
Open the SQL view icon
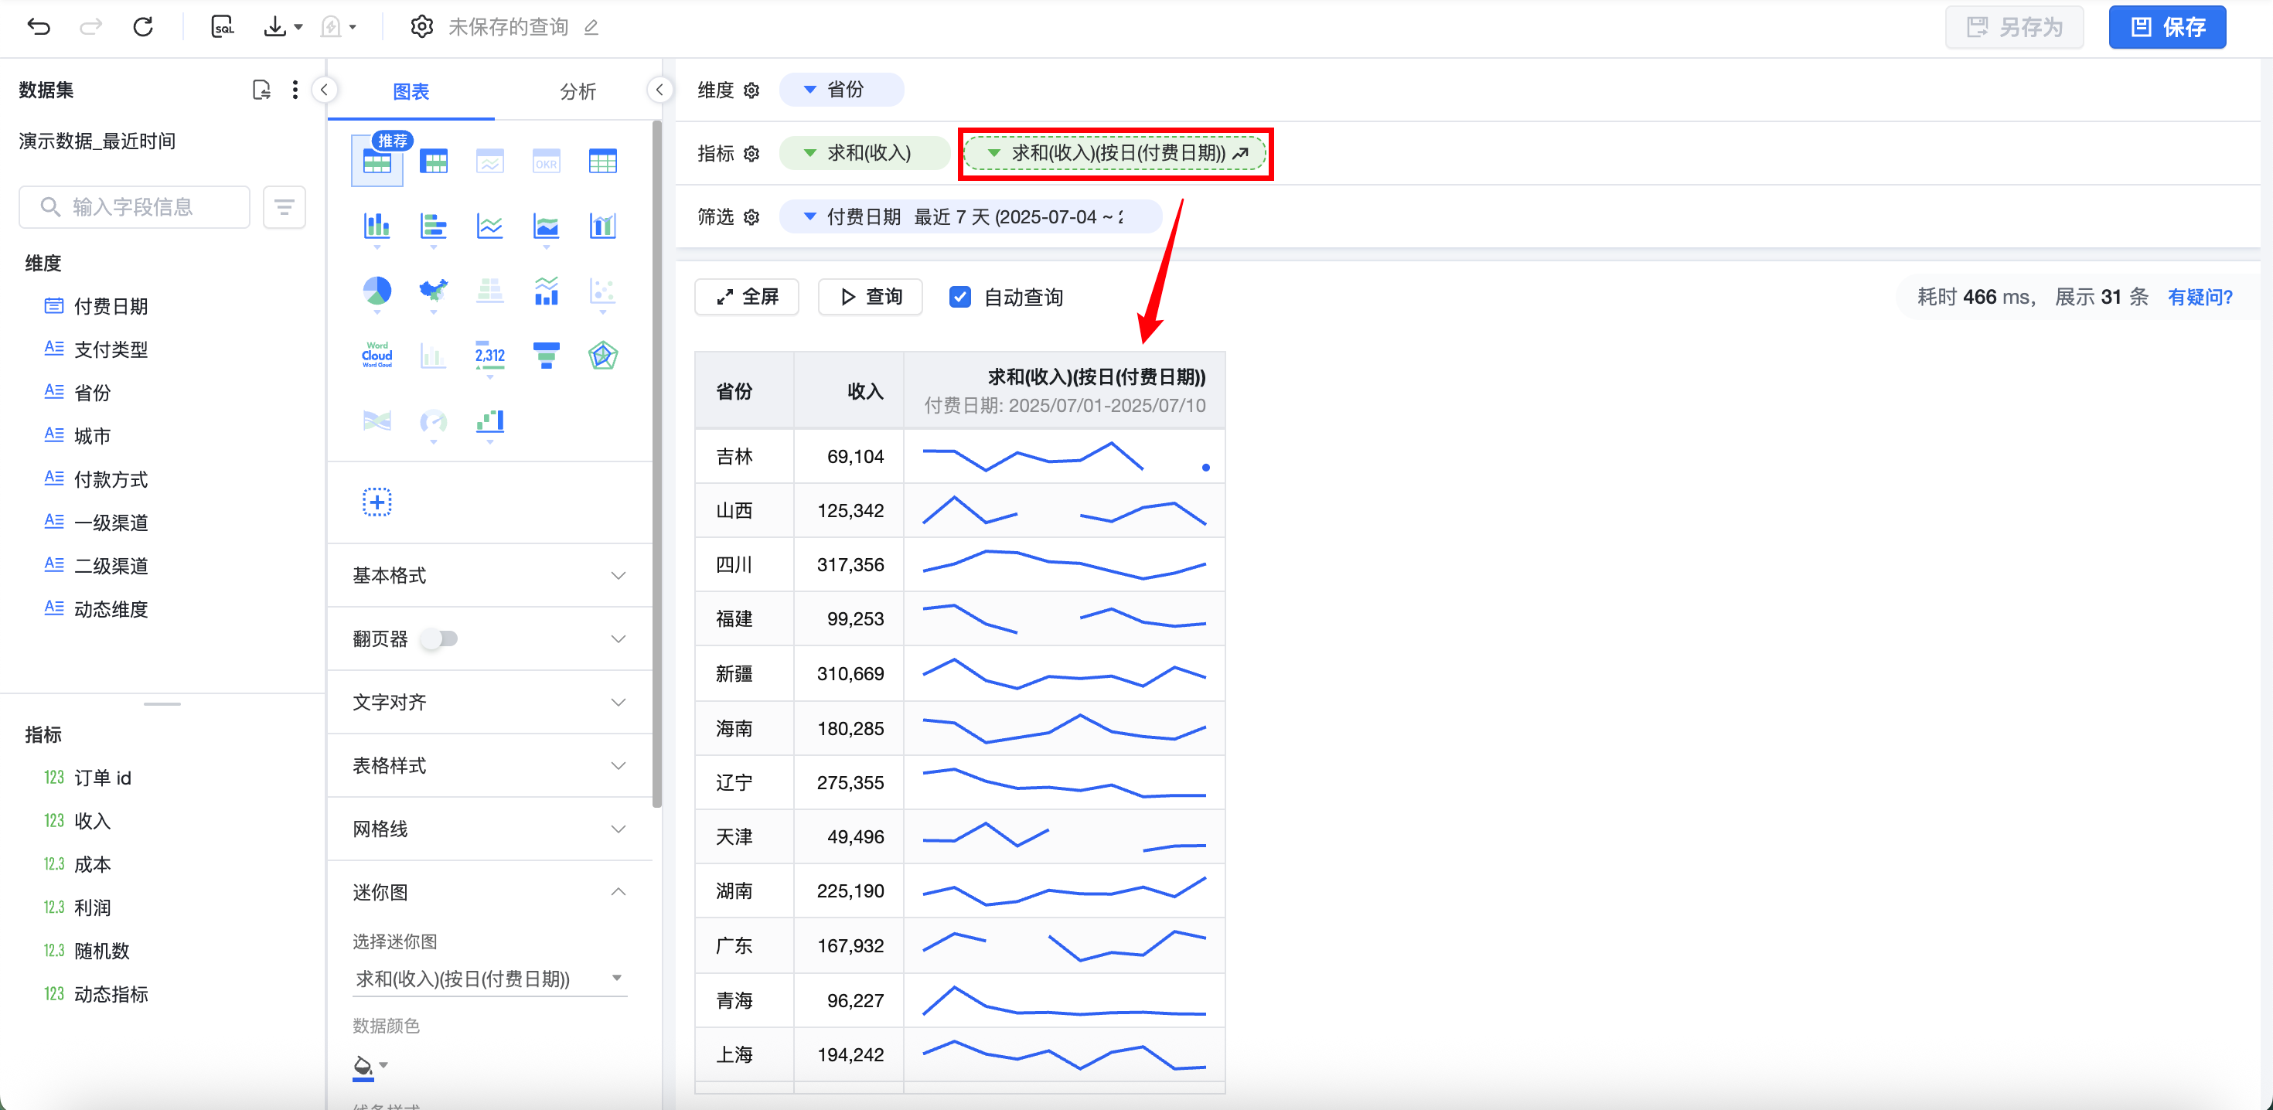[x=223, y=26]
